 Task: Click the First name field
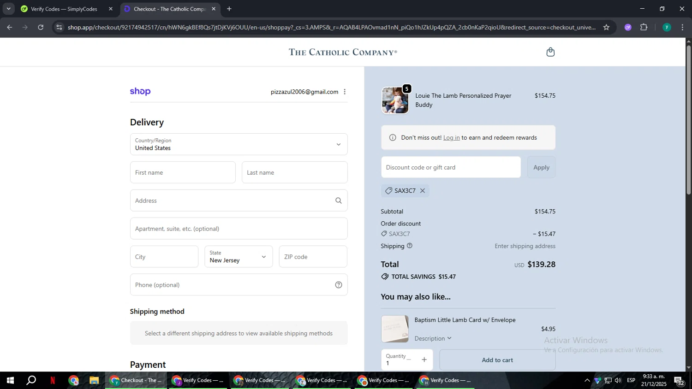183,172
